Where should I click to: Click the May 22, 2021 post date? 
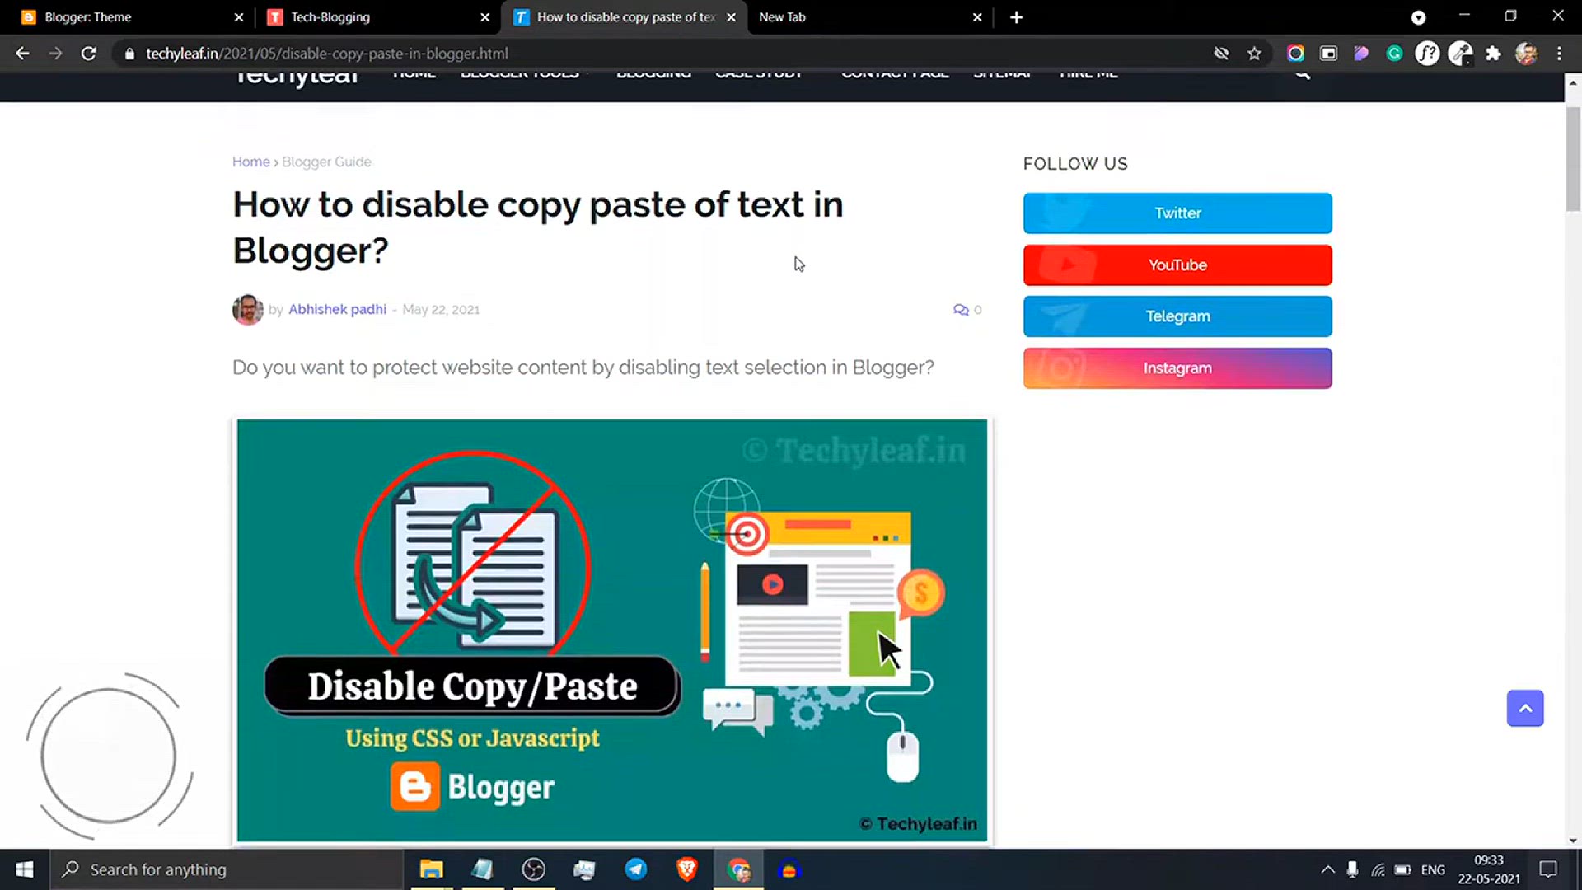[x=441, y=310]
